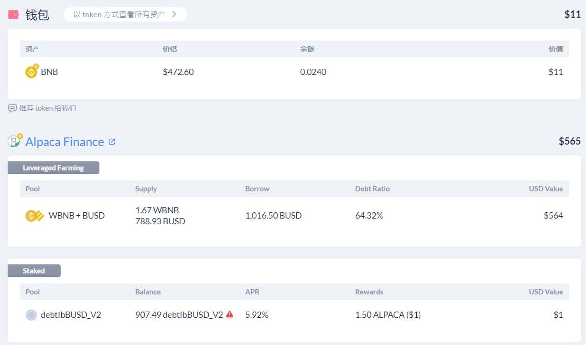This screenshot has width=586, height=345.
Task: Click the 5.92% APR value
Action: click(x=257, y=315)
